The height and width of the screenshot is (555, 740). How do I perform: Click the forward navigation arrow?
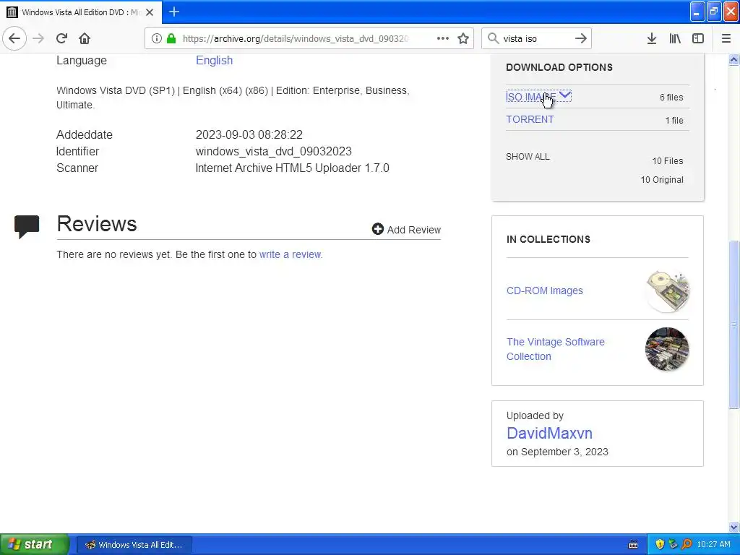[x=38, y=38]
